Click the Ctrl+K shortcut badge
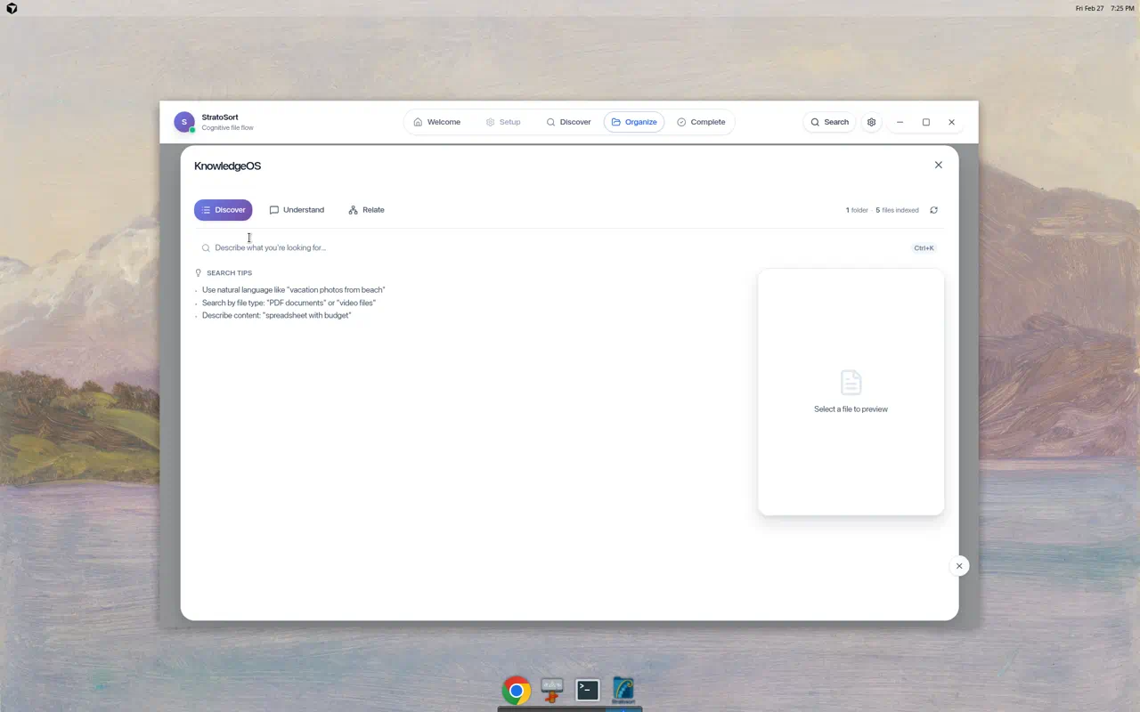Viewport: 1140px width, 712px height. (x=924, y=247)
